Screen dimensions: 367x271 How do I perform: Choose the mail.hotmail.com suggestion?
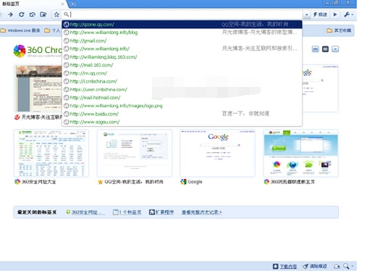click(182, 98)
